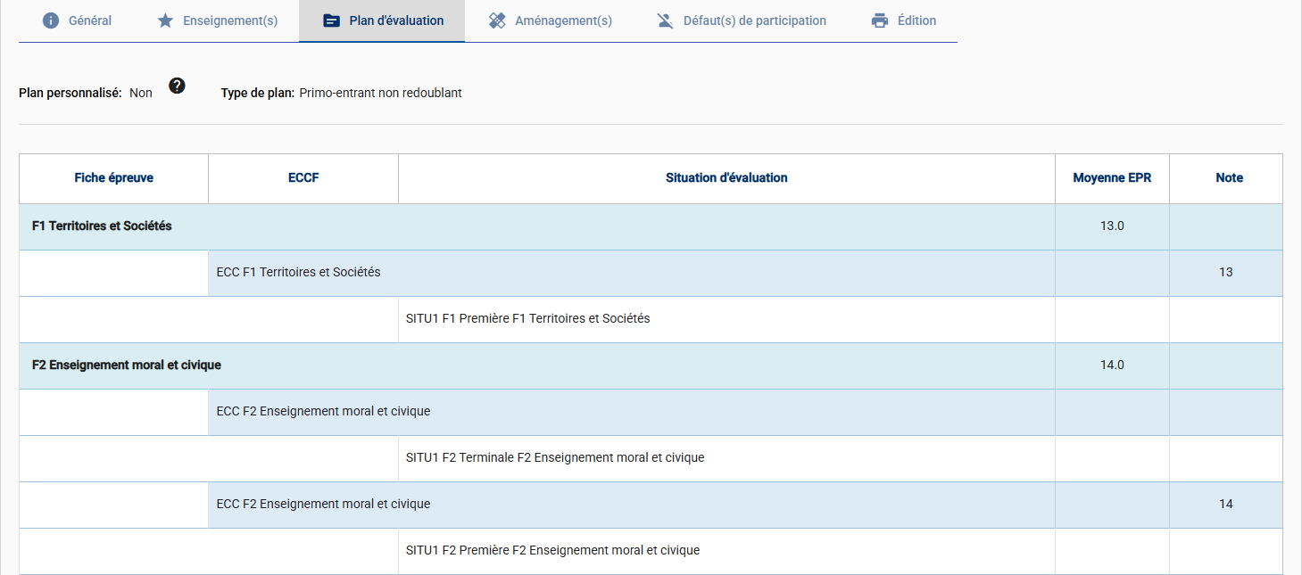Open the Défaut(s) de participation tab
This screenshot has height=575, width=1302.
pos(741,21)
